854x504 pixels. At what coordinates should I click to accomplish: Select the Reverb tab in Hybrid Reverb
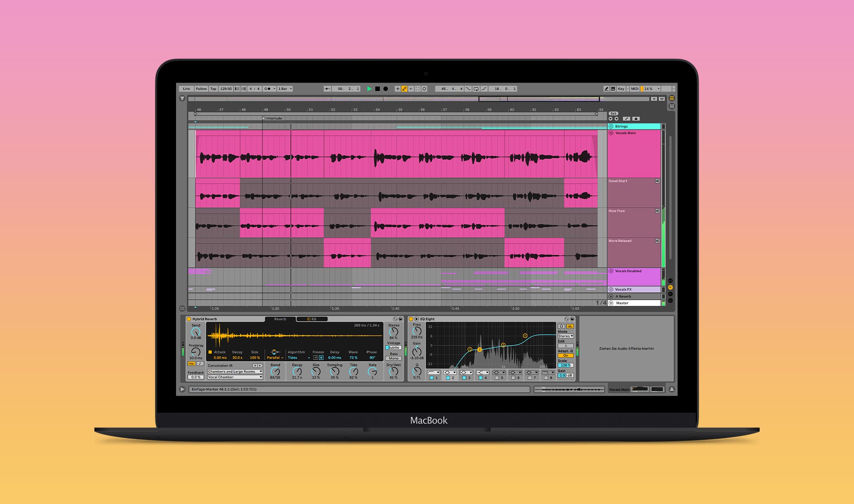click(x=280, y=319)
